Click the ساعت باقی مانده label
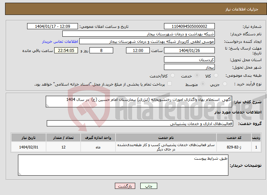The height and width of the screenshot is (195, 267). point(38,51)
